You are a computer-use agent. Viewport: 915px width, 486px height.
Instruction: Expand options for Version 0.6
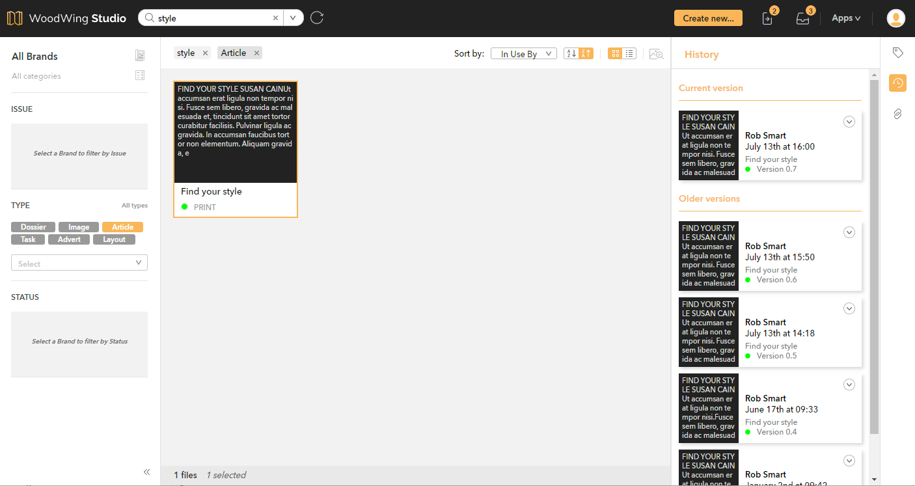[849, 232]
